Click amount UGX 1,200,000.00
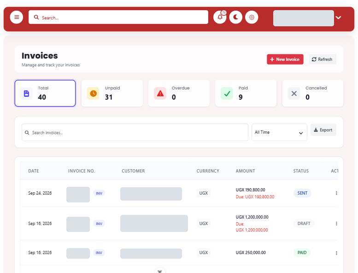 (252, 217)
